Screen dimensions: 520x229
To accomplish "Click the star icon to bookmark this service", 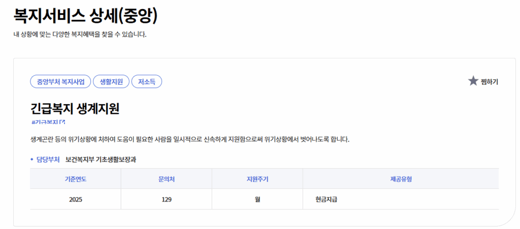I will click(473, 81).
